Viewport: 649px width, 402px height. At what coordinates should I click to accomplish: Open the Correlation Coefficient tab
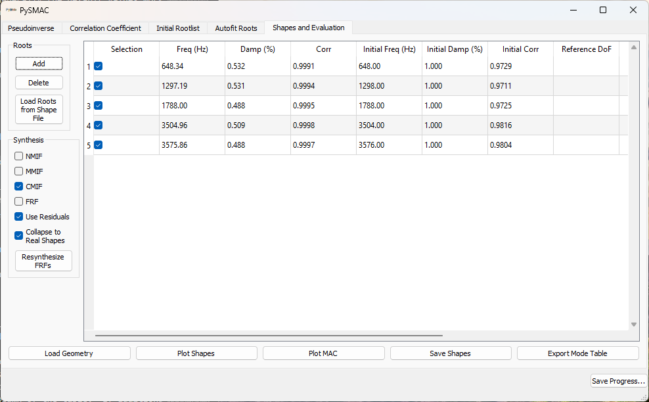coord(105,28)
